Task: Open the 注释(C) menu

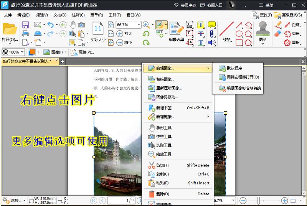Action: point(78,15)
